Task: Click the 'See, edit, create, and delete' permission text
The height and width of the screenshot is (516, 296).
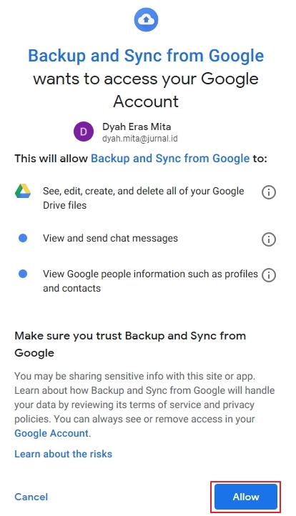Action: tap(144, 198)
